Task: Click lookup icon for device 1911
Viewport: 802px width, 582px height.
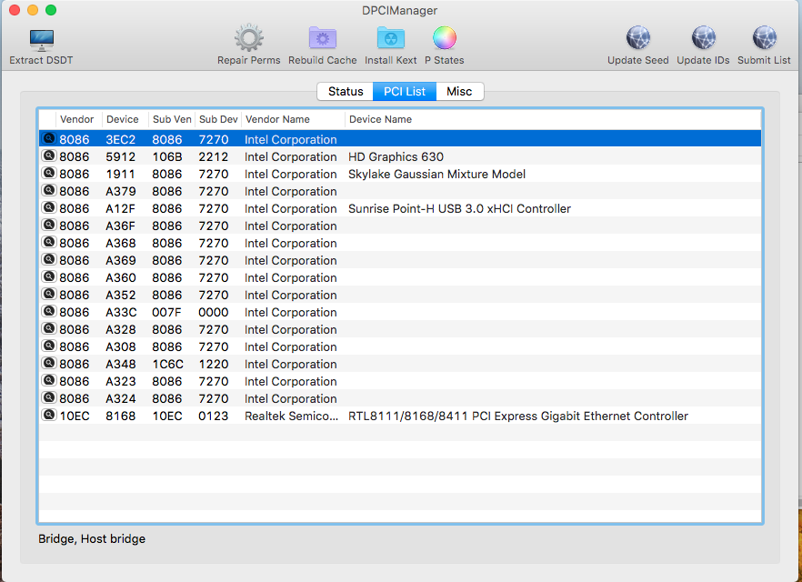Action: click(48, 174)
